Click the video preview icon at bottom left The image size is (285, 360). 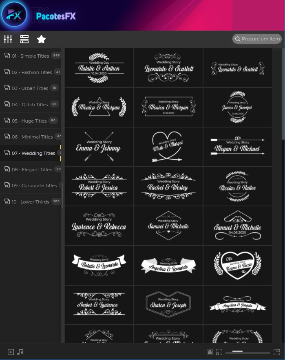(11, 352)
